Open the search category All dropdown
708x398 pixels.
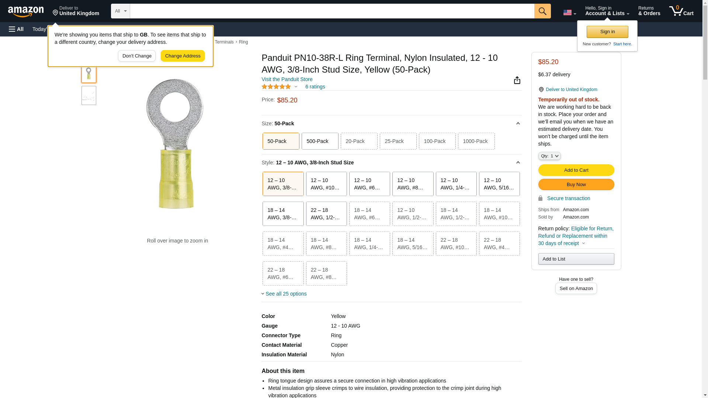click(120, 11)
